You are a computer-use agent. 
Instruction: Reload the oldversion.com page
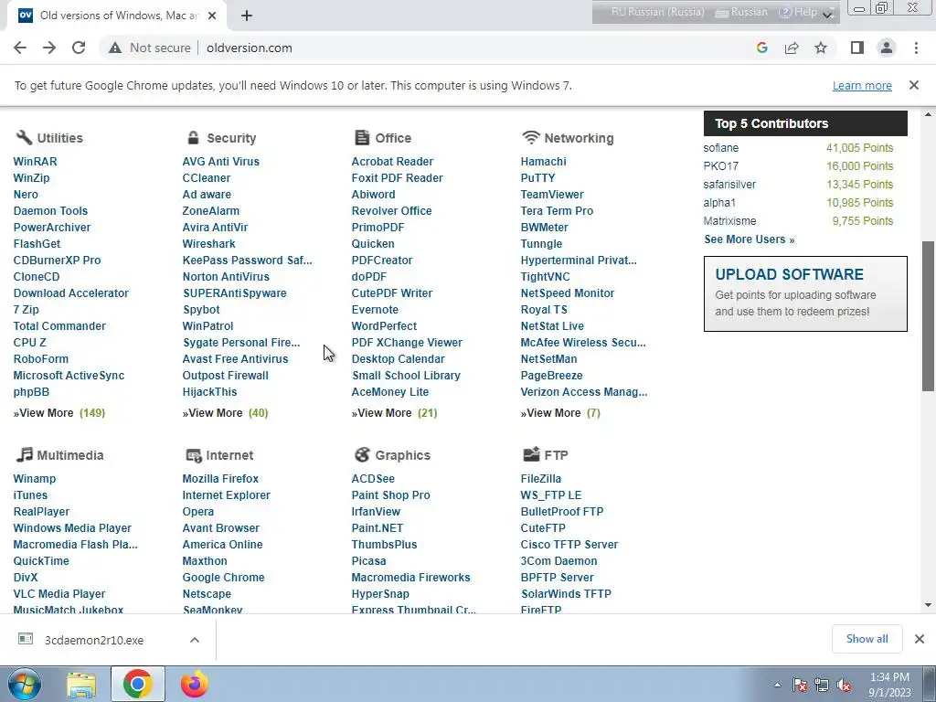79,48
